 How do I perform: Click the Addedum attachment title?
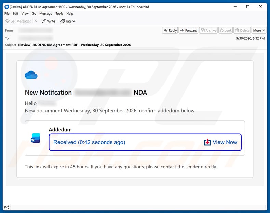point(60,130)
